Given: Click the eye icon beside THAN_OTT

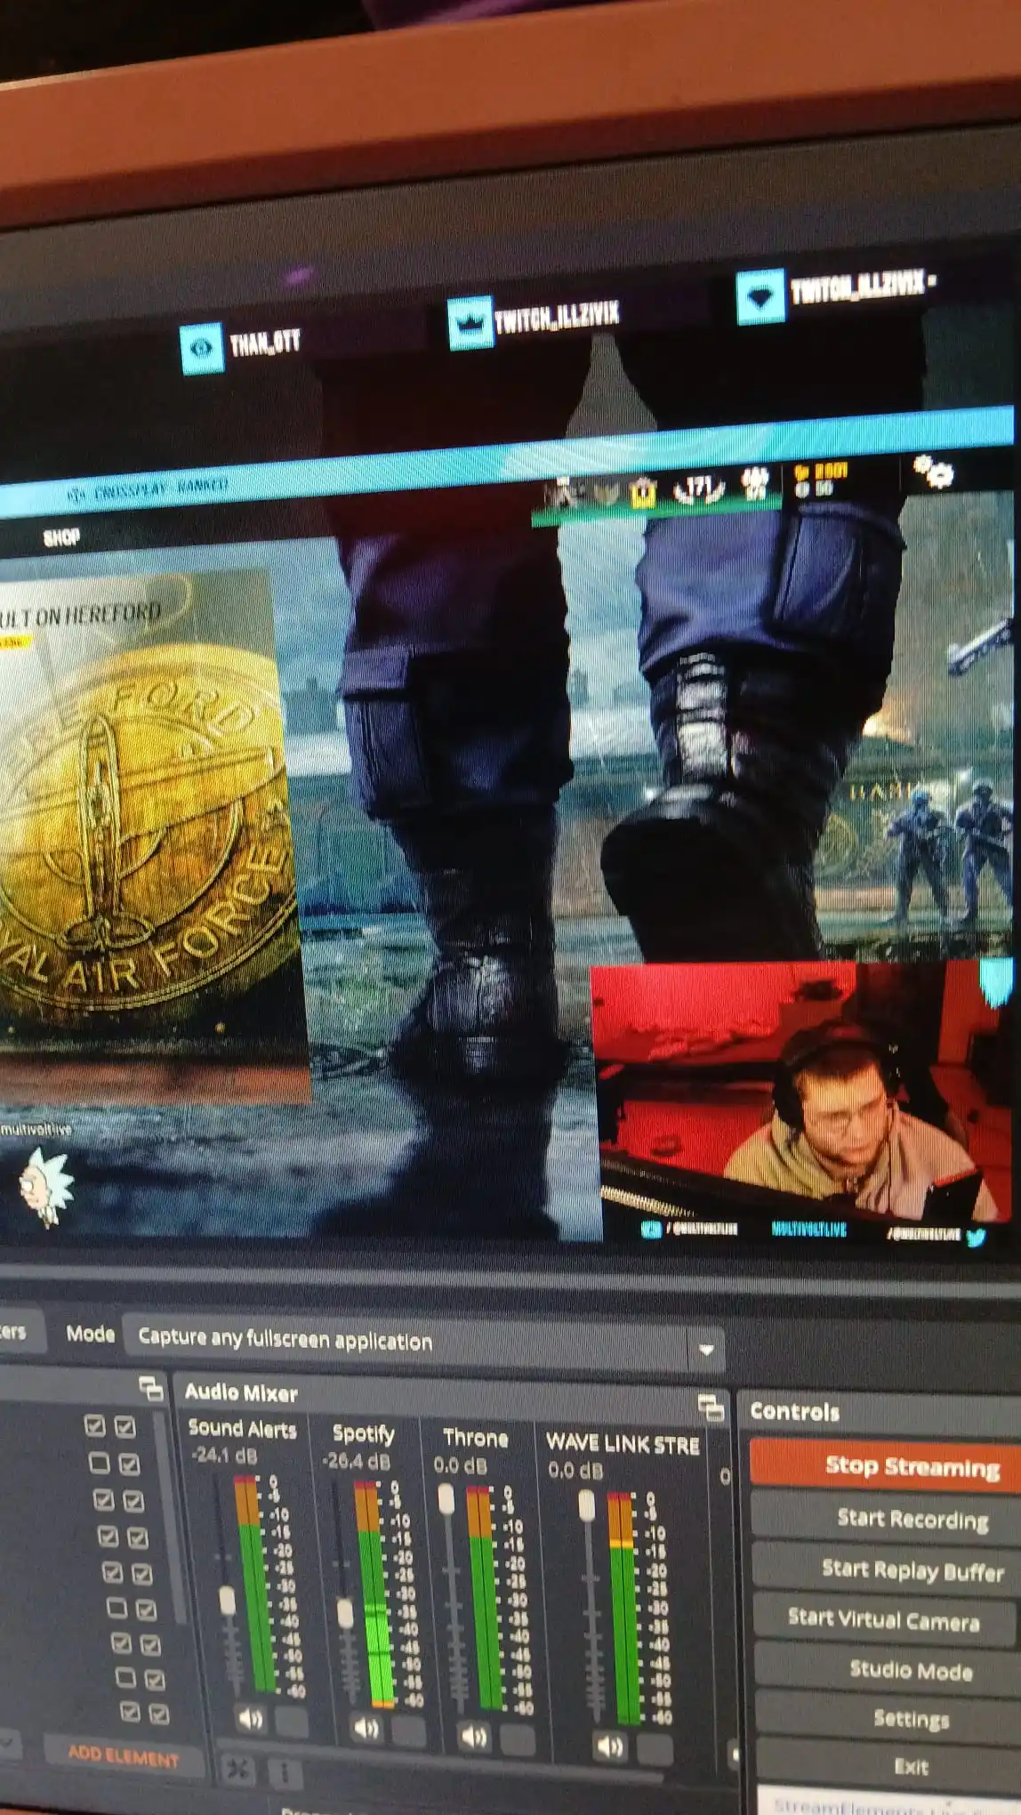Looking at the screenshot, I should [202, 348].
